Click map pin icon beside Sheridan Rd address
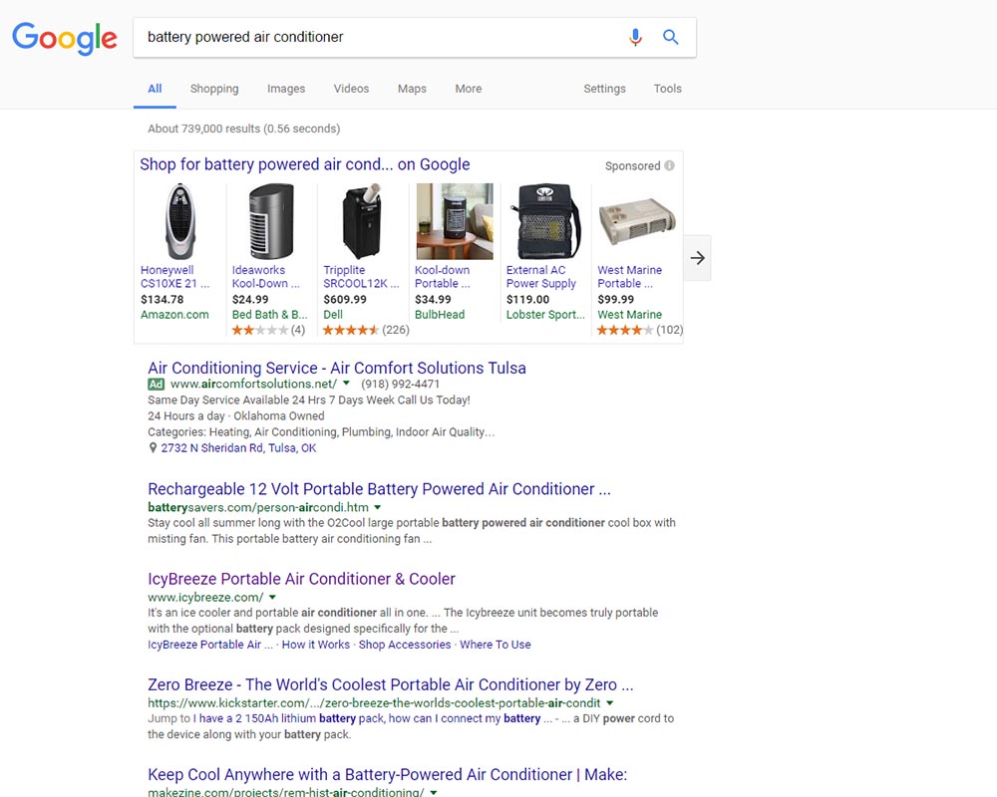Viewport: 997px width, 797px height. (x=153, y=448)
